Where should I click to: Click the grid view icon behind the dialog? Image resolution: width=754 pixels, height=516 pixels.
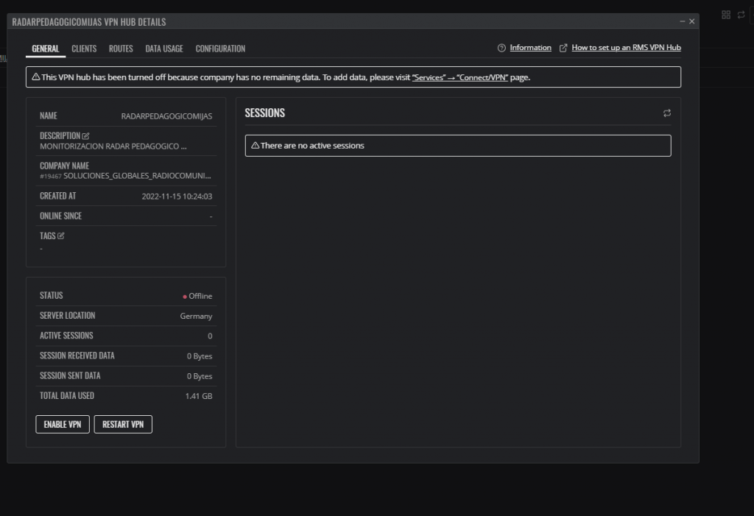coord(726,15)
